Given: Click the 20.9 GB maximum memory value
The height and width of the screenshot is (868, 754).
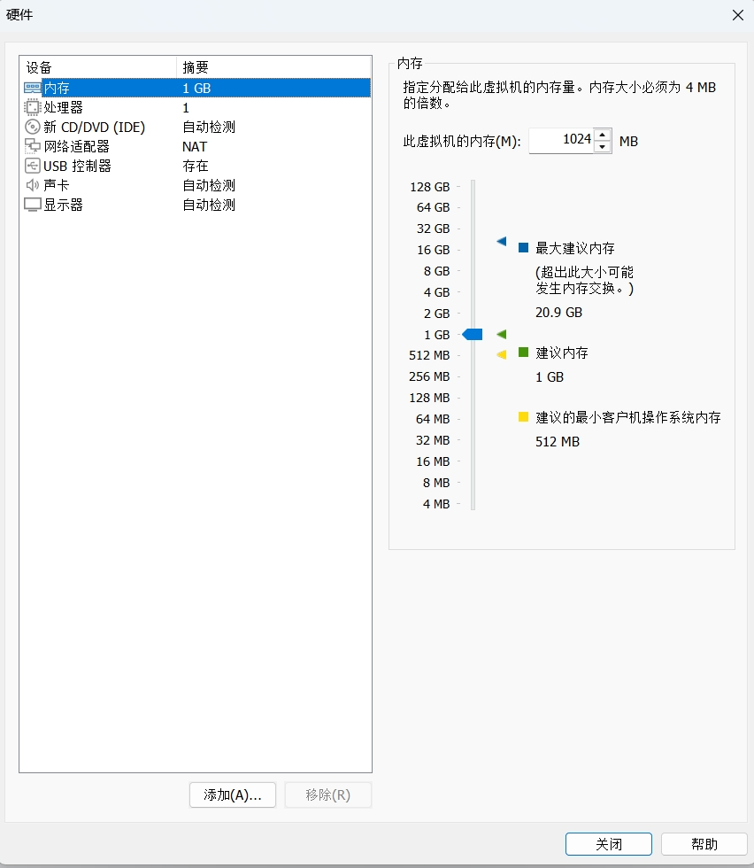Looking at the screenshot, I should [x=558, y=313].
